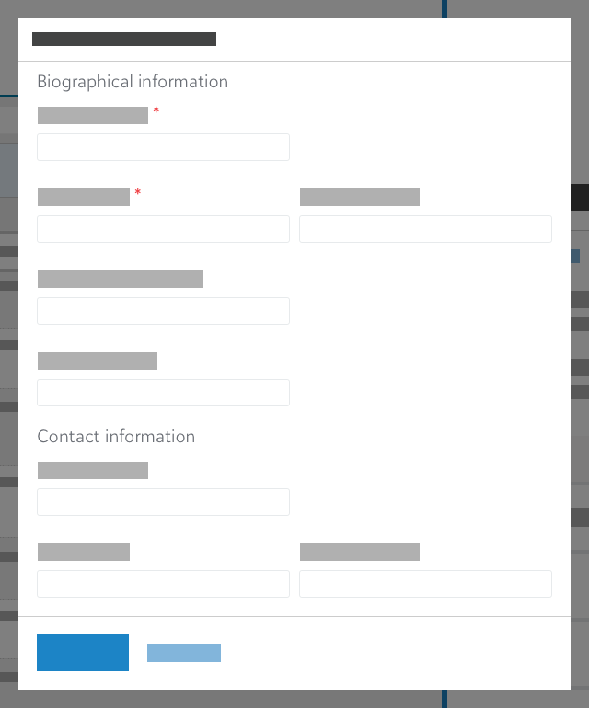Click the label above the bottom-right Contact input

360,552
